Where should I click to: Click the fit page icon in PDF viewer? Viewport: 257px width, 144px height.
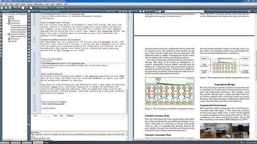pos(143,11)
